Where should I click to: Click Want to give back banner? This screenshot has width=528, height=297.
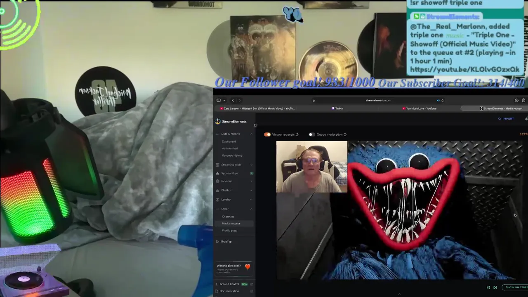point(233,269)
